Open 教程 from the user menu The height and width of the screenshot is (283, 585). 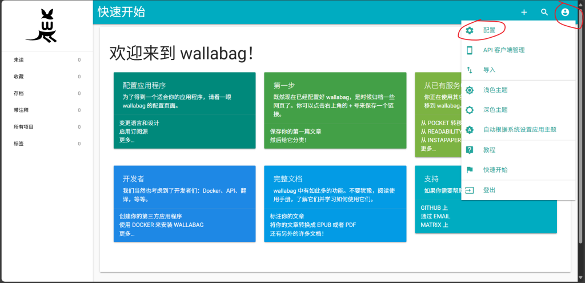(x=489, y=150)
